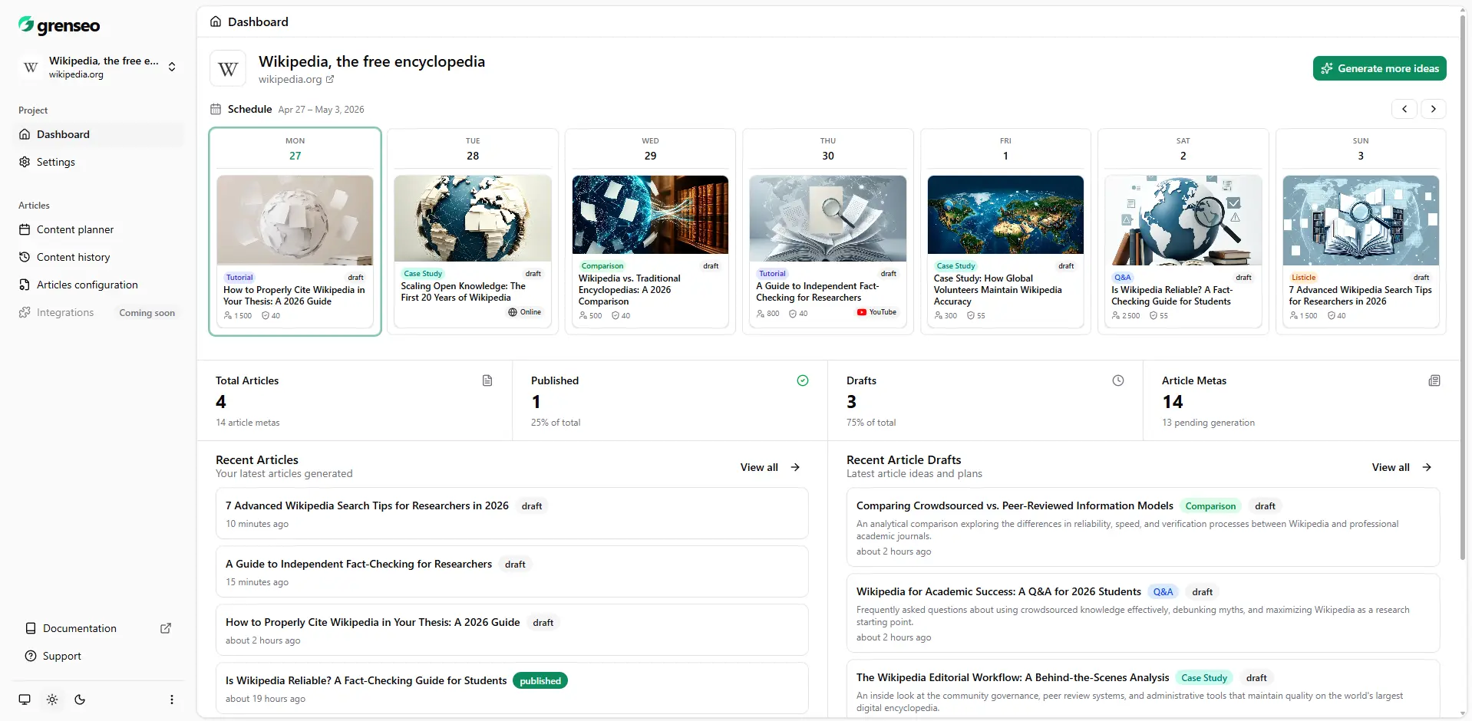Open The Wikipedia Editorial Workflow draft
The width and height of the screenshot is (1472, 721).
point(1143,689)
